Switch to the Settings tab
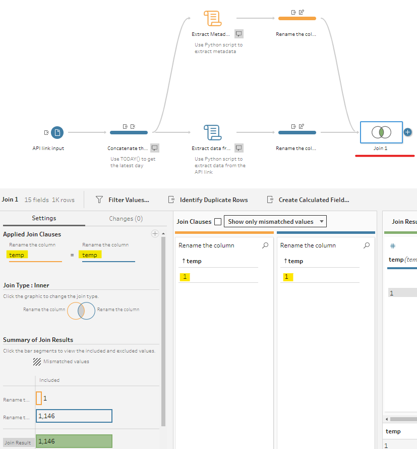This screenshot has width=417, height=449. pos(44,218)
